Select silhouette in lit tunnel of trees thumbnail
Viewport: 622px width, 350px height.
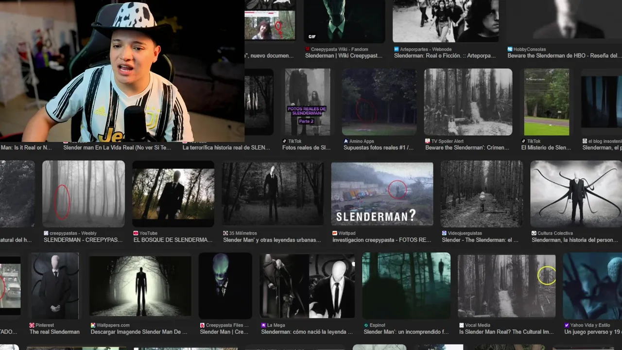coord(140,286)
